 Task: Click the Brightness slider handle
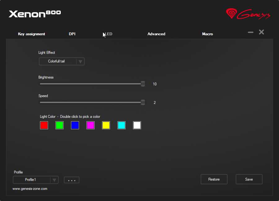143,84
